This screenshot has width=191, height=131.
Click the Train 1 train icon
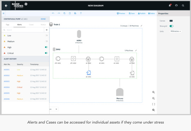pyautogui.click(x=51, y=24)
